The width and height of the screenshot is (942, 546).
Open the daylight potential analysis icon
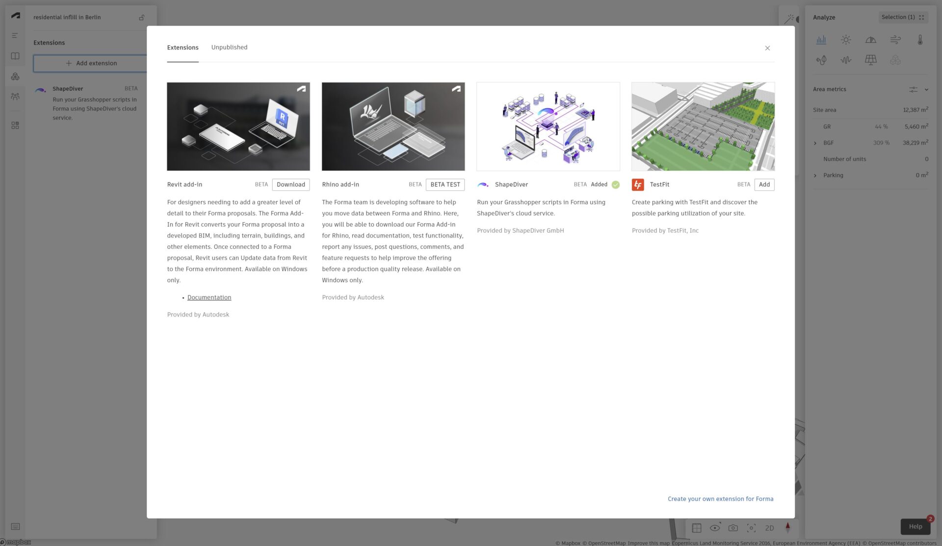tap(871, 40)
